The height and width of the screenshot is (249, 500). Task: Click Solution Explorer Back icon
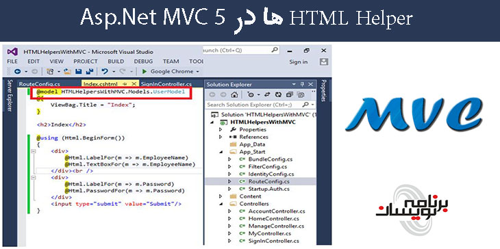(x=212, y=94)
